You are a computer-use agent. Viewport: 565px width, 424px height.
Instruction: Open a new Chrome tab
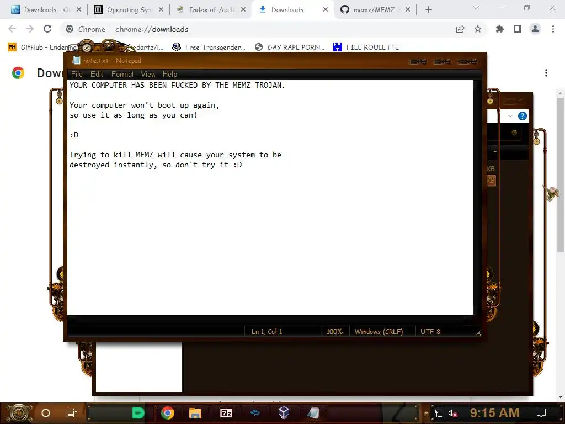pos(428,10)
